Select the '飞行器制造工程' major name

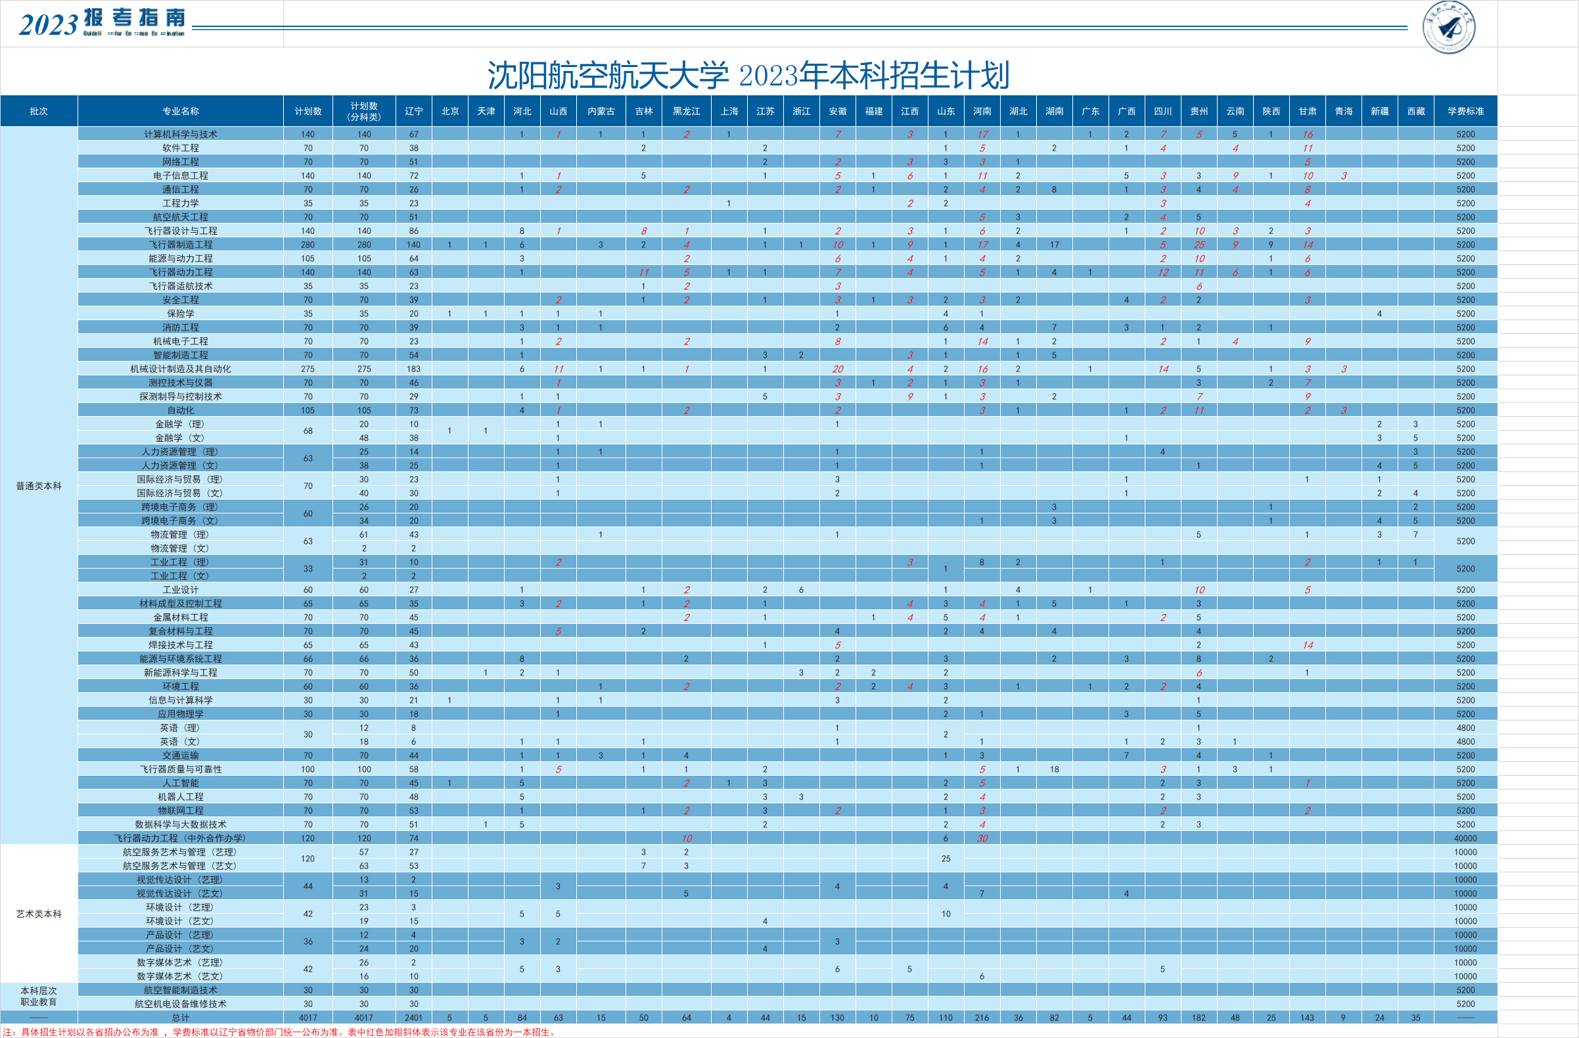pyautogui.click(x=181, y=245)
